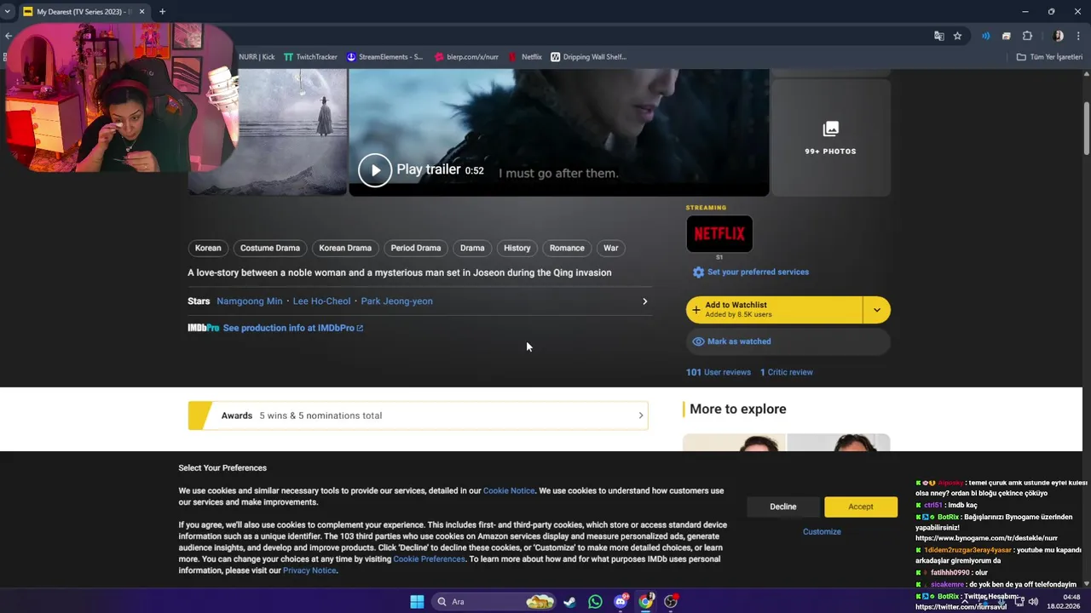The width and height of the screenshot is (1091, 613).
Task: Open the 99+ Photos gallery
Action: [830, 138]
